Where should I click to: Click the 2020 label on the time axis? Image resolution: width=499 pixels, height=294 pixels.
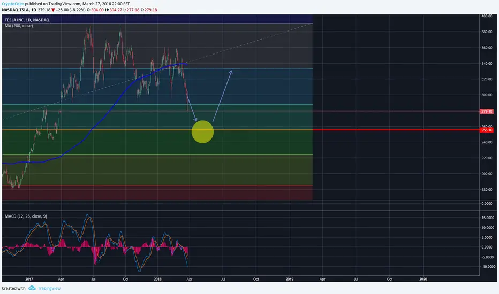point(424,280)
